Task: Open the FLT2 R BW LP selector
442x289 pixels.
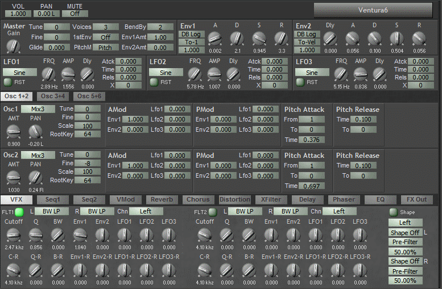Action: pyautogui.click(x=290, y=211)
